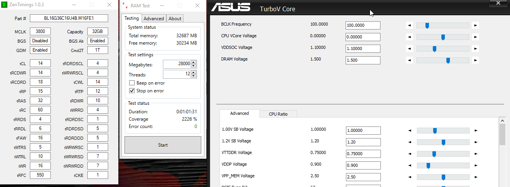Click the tRAS value 32

click(x=40, y=100)
